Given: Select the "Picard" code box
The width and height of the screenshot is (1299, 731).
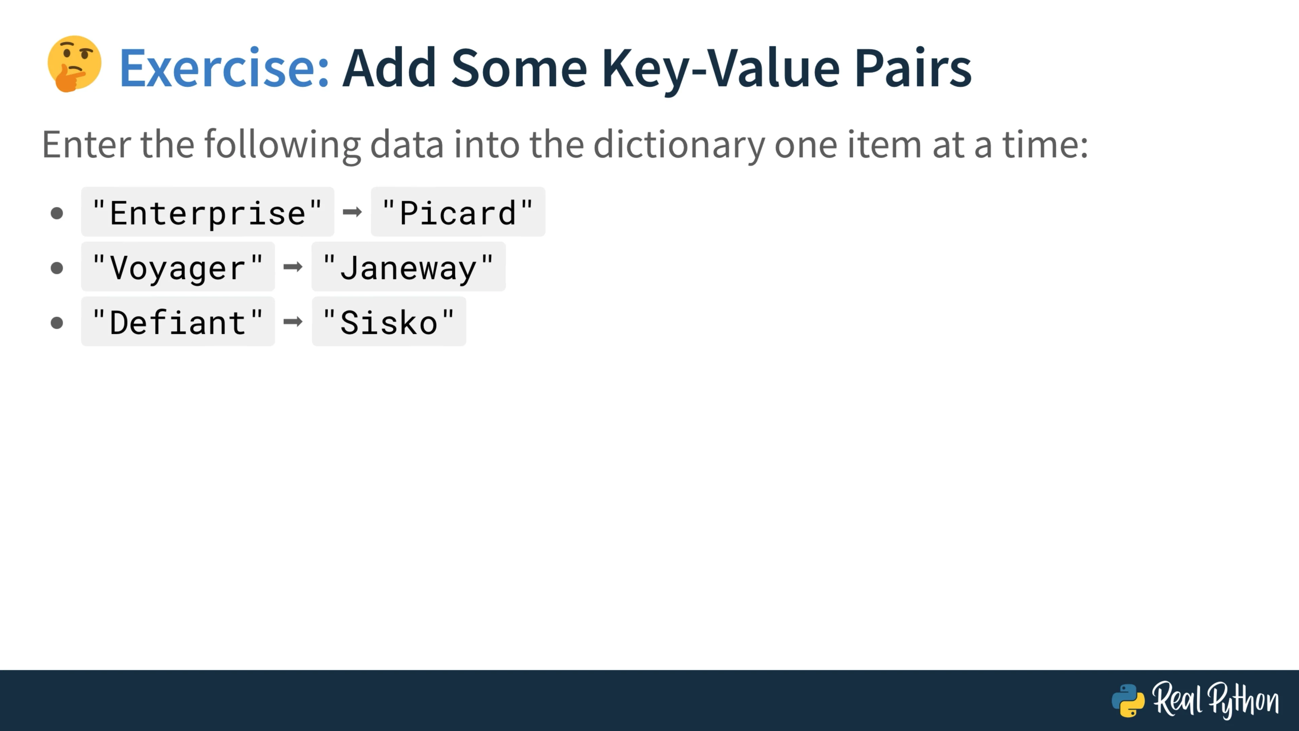Looking at the screenshot, I should tap(457, 213).
